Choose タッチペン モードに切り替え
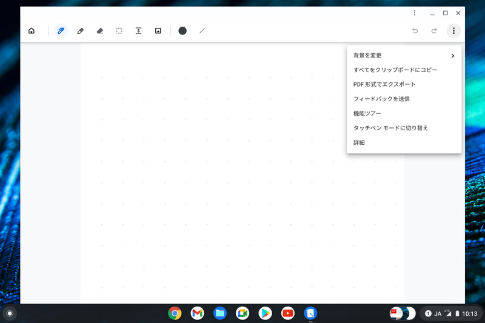The height and width of the screenshot is (323, 485). pos(404,128)
